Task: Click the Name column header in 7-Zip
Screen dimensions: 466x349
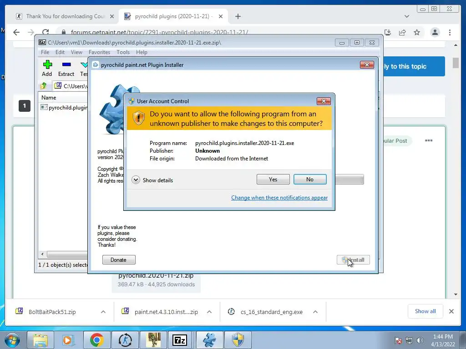Action: pyautogui.click(x=49, y=98)
